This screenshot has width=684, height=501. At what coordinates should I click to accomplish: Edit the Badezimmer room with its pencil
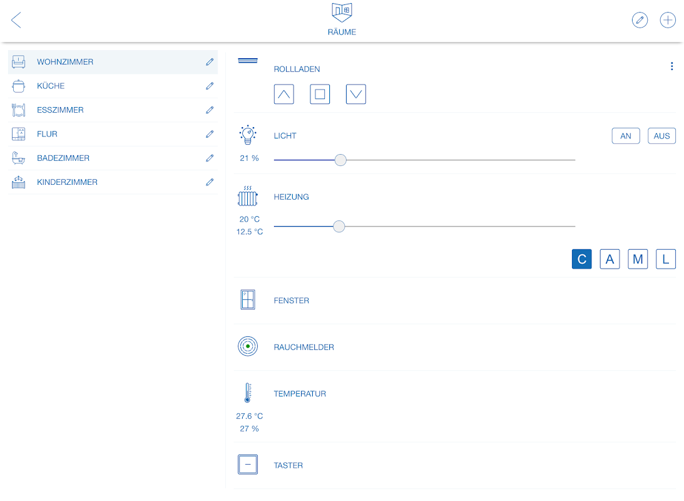(x=210, y=158)
